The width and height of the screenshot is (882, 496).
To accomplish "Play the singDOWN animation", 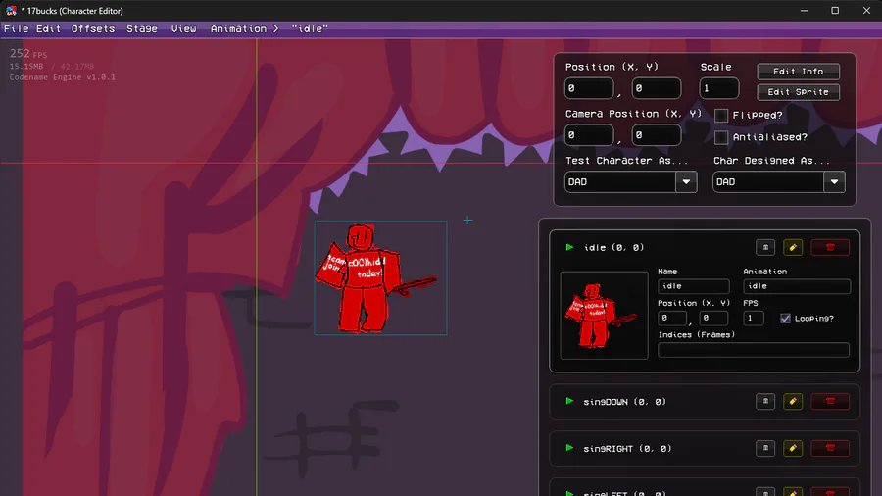I will tap(569, 402).
